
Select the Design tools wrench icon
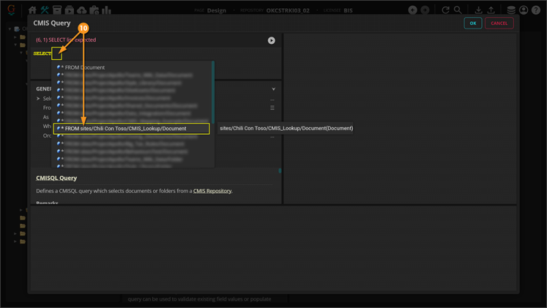pyautogui.click(x=44, y=10)
